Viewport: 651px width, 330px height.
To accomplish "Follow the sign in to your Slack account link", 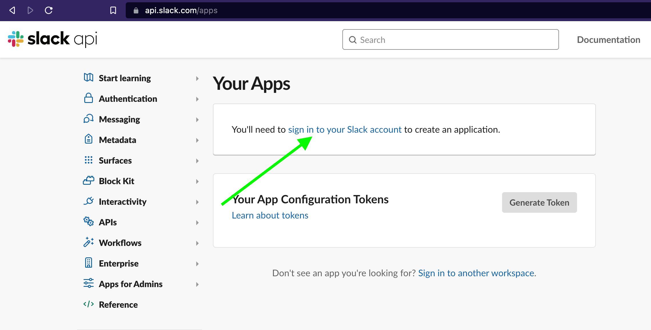I will (x=345, y=130).
